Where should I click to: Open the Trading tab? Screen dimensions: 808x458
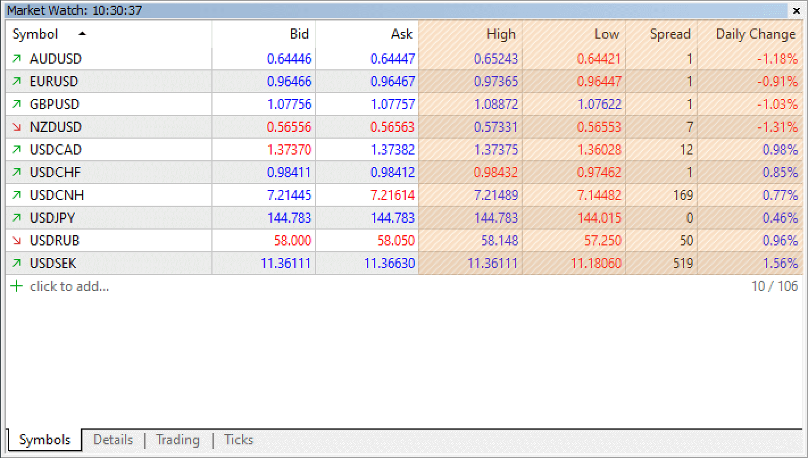coord(177,439)
